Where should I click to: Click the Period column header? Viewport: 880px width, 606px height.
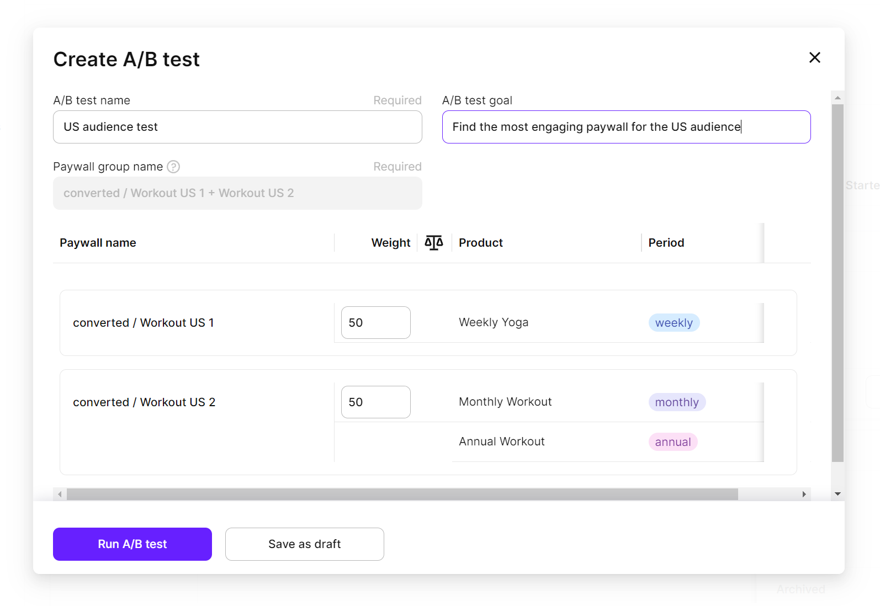666,243
